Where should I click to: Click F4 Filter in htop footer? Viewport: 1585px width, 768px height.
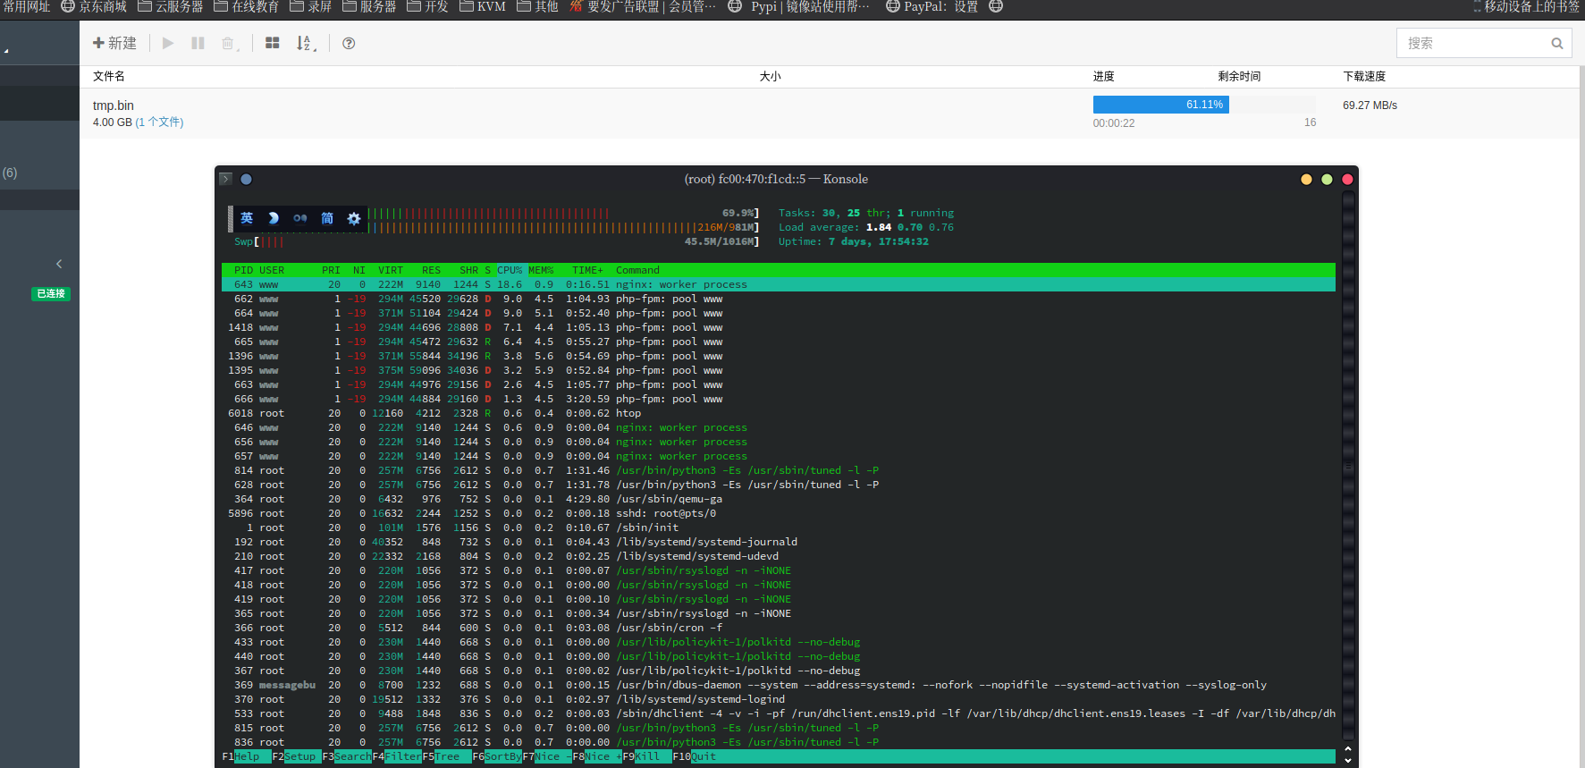(397, 756)
